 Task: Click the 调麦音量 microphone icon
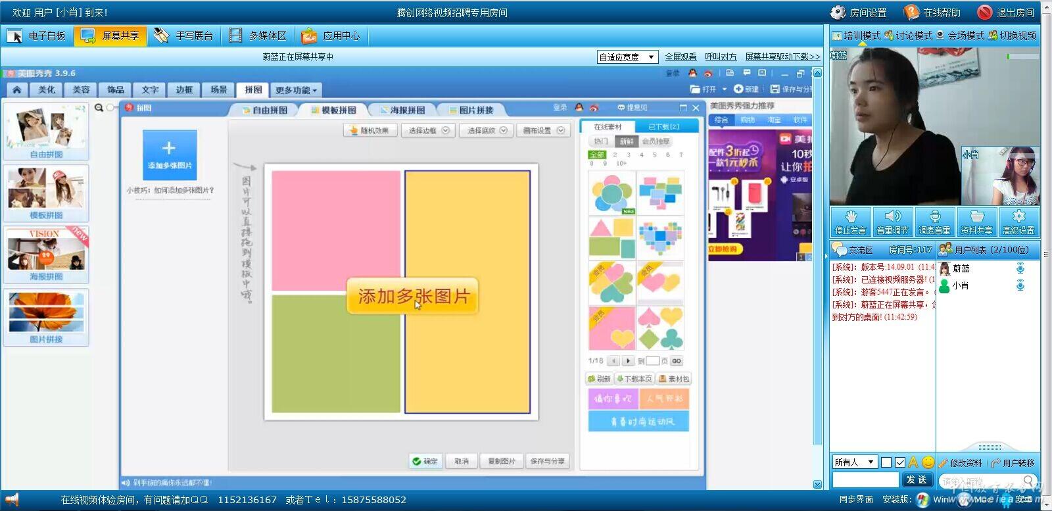point(934,217)
